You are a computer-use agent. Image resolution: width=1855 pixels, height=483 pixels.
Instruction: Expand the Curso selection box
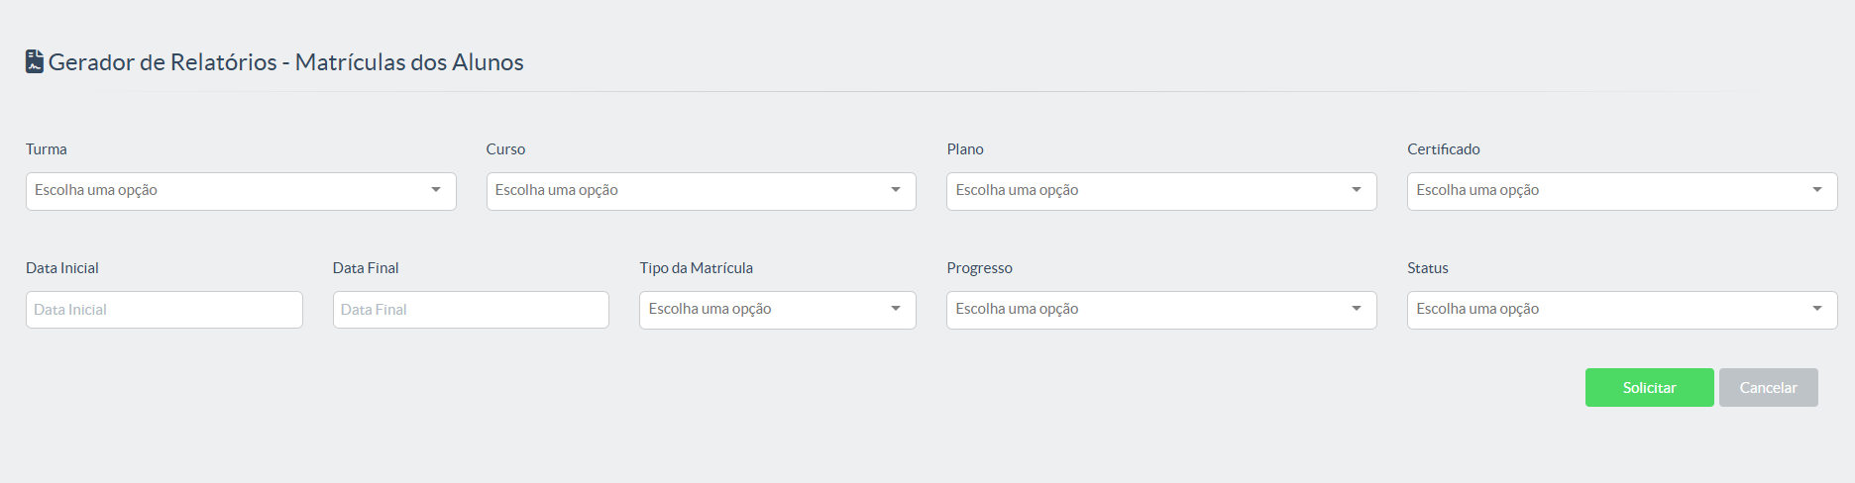[x=701, y=191]
